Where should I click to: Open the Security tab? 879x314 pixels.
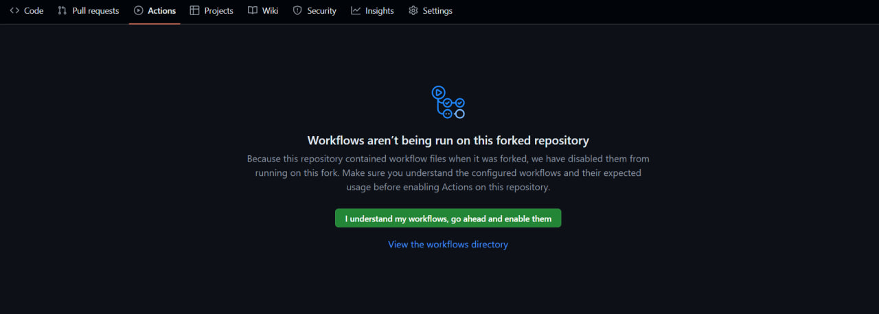click(x=315, y=11)
